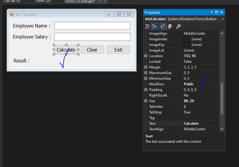Image resolution: width=239 pixels, height=167 pixels.
Task: Maximize the Properties panel
Action: [x=216, y=12]
